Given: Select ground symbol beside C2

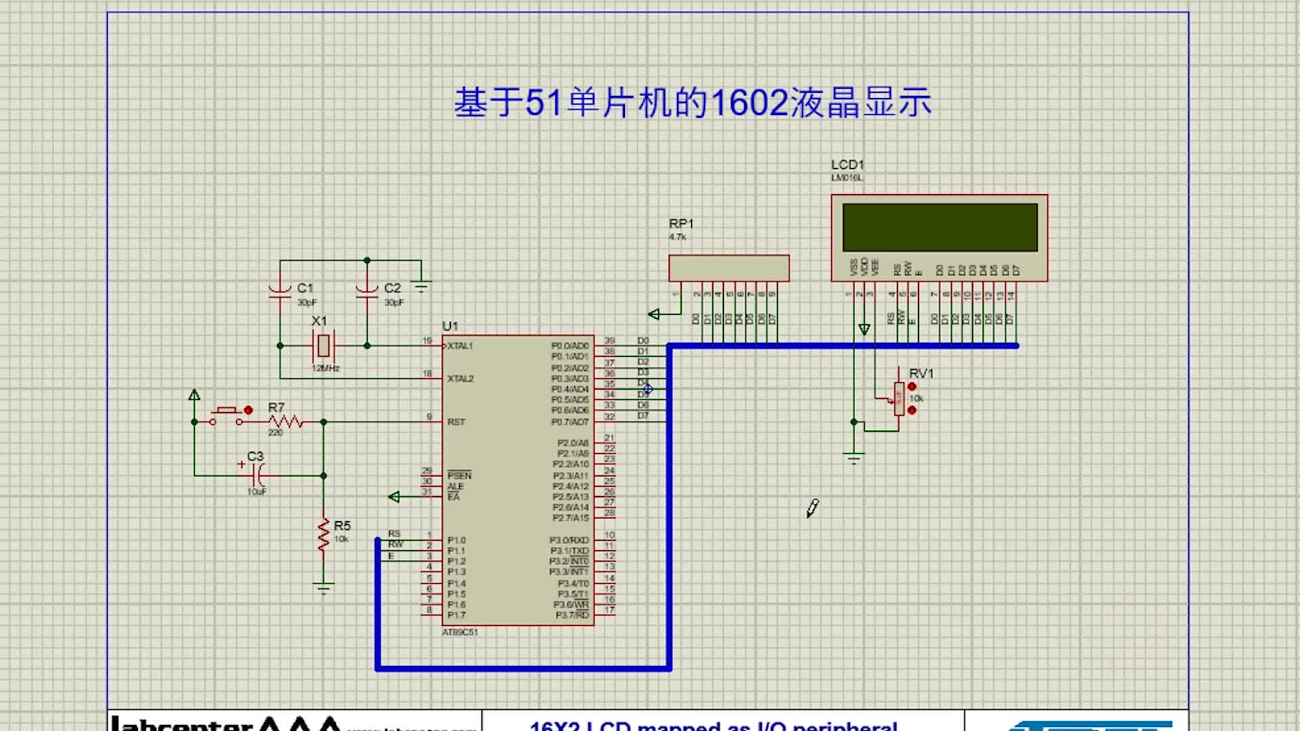Looking at the screenshot, I should coord(421,287).
